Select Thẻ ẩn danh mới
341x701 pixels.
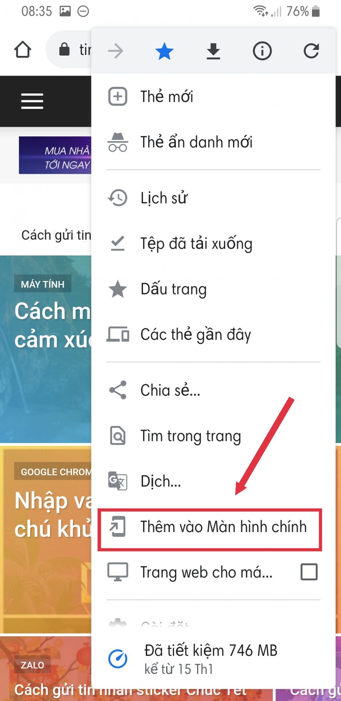point(213,142)
